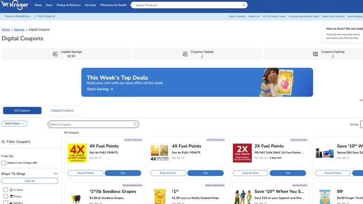Check the Added in last 10 days checkbox
Viewport: 363px width, 204px height.
pos(4,163)
